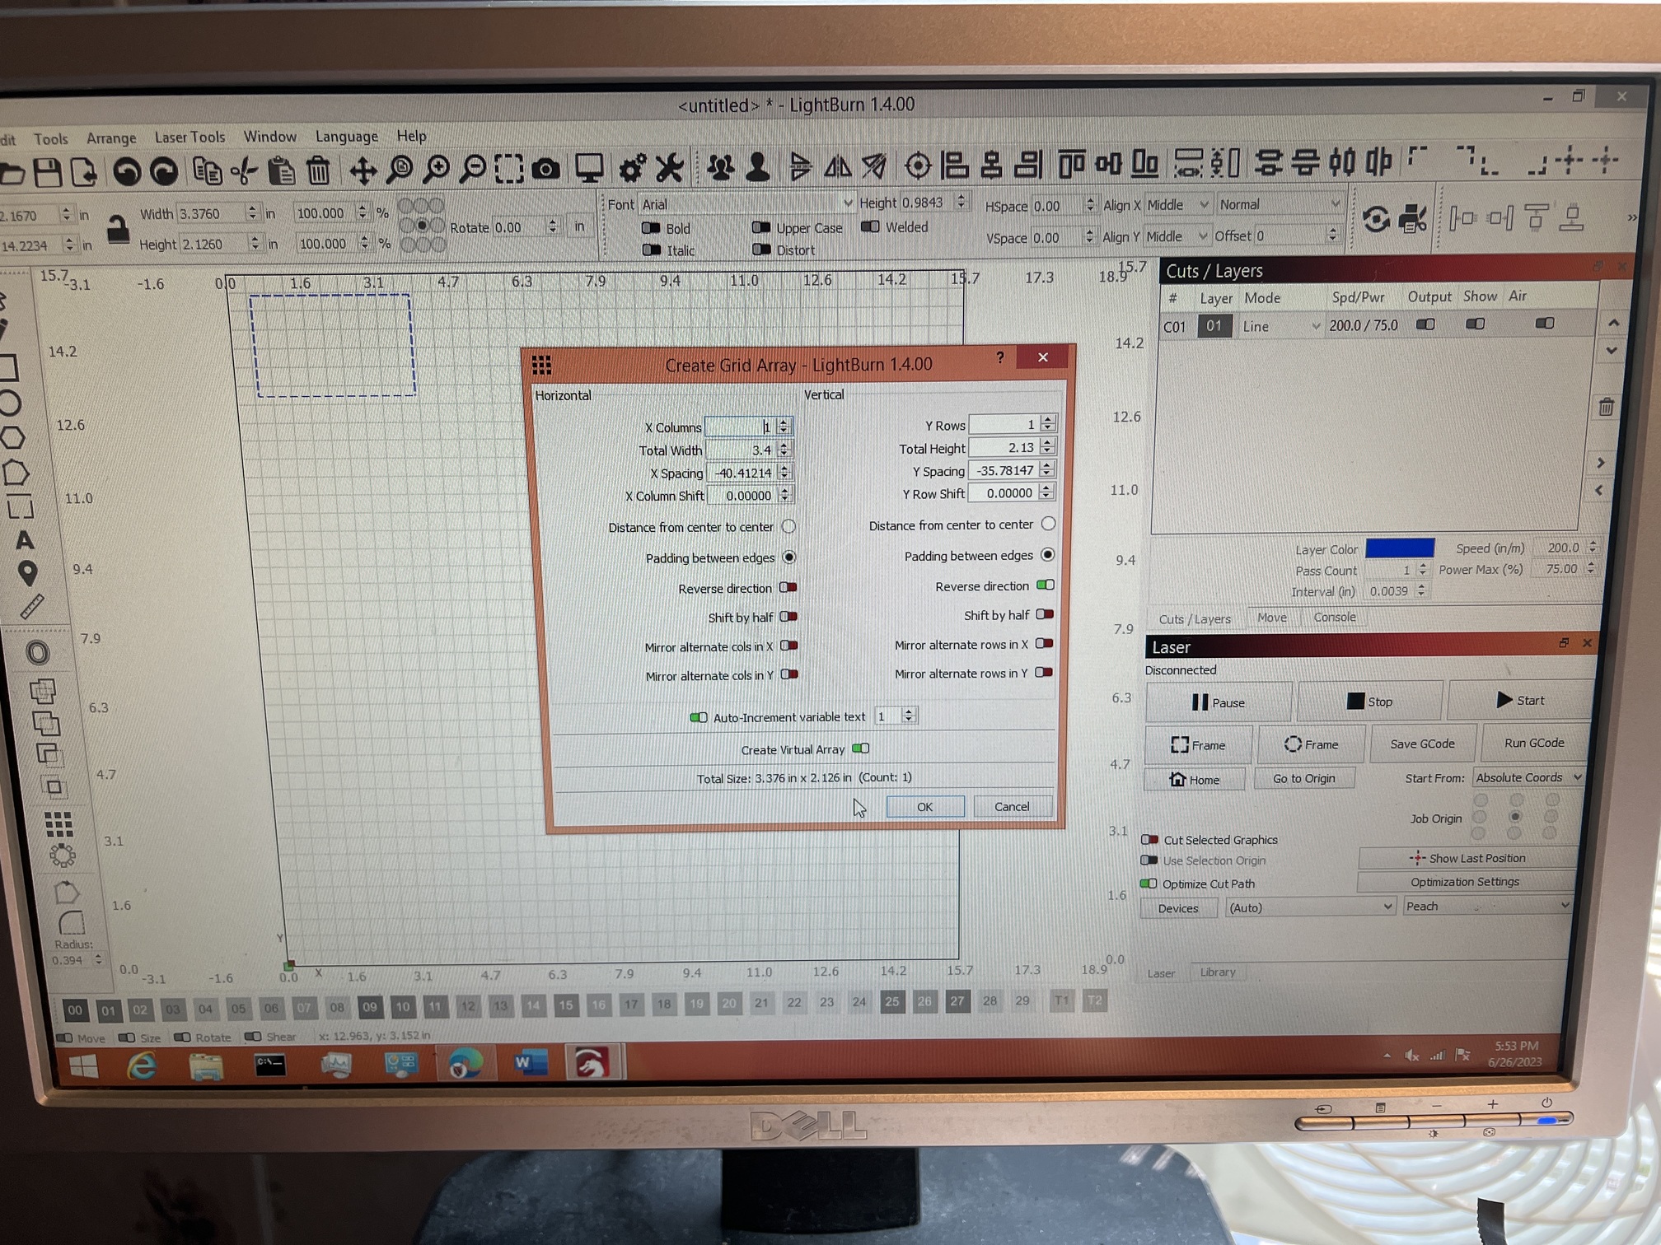Select the Text tool in the left toolbar

point(26,539)
